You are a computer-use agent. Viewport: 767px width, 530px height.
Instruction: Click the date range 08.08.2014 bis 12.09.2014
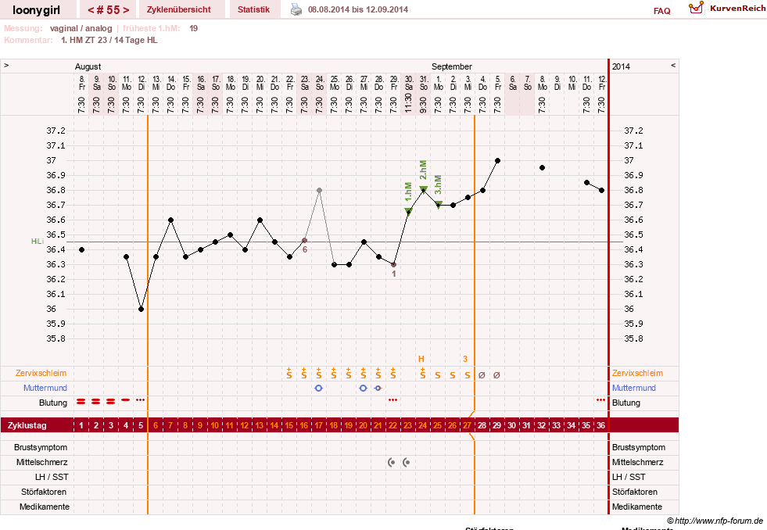click(x=358, y=9)
